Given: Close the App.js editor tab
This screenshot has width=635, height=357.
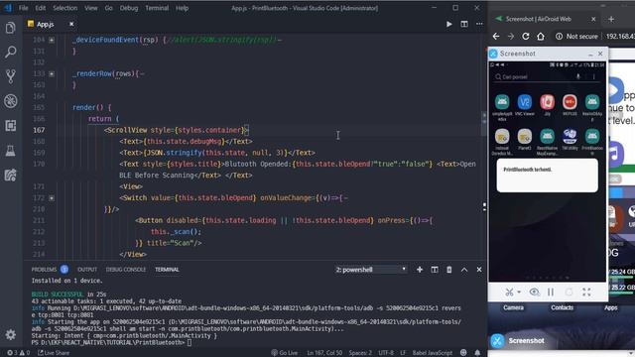Looking at the screenshot, I should [x=71, y=24].
